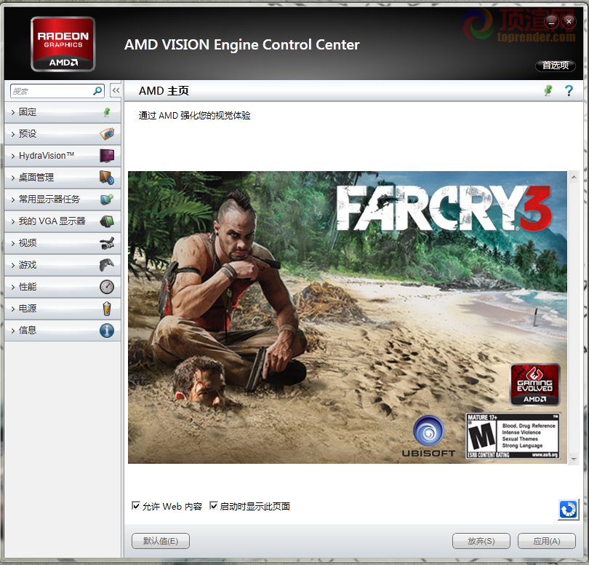Click the Radeon Graphics AMD logo
Screen dimensions: 589x565
(x=63, y=44)
